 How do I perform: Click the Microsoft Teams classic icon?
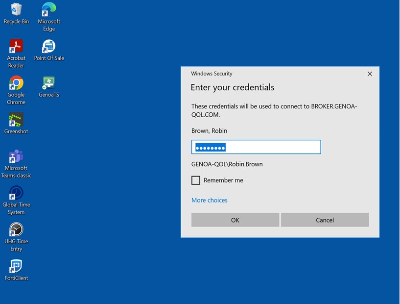click(x=16, y=157)
